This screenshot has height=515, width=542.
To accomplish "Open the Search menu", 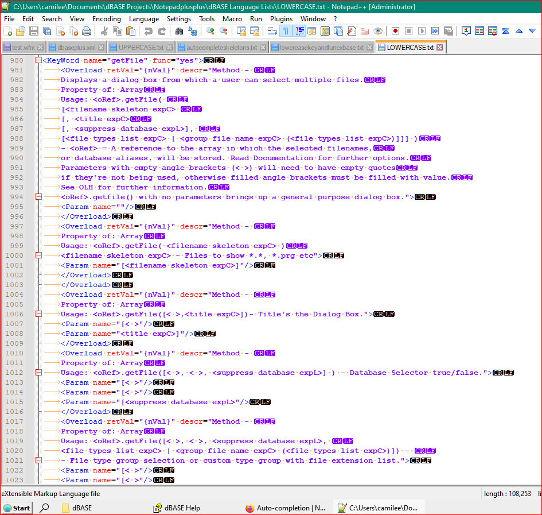I will point(52,19).
